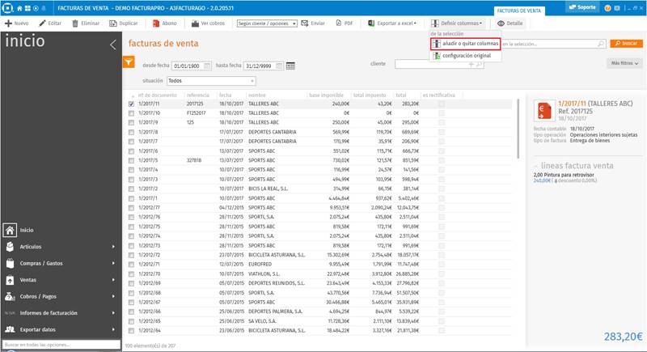Screen dimensions: 647x352
Task: Click the Cobros / Pagos sidebar icon
Action: (x=10, y=297)
